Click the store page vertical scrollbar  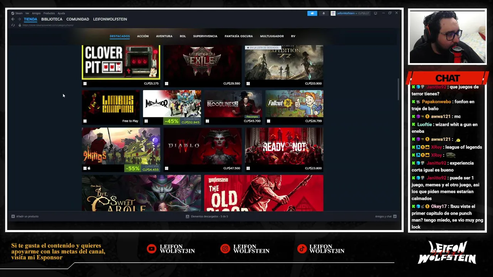[399, 90]
